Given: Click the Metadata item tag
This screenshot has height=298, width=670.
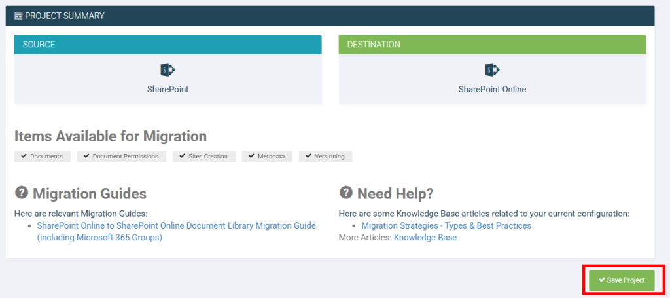Looking at the screenshot, I should 267,157.
